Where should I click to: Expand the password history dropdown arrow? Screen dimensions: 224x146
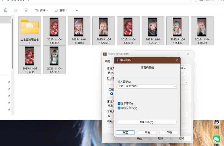pos(175,86)
